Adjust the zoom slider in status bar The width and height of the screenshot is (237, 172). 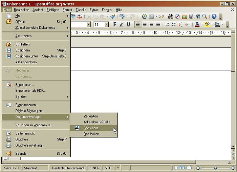tap(215, 168)
